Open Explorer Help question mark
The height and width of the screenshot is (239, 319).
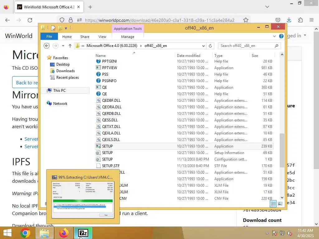point(281,36)
